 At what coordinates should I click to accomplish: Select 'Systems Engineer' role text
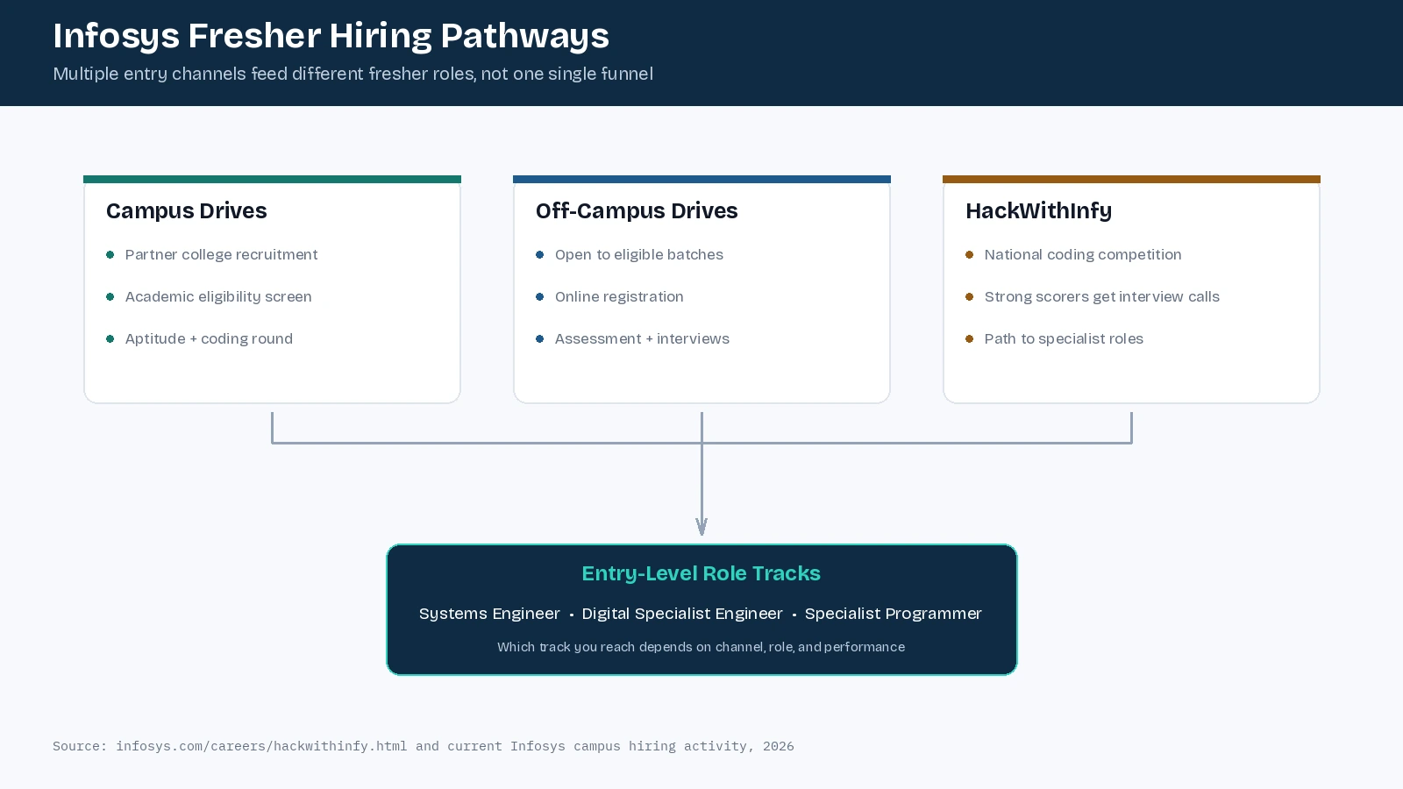489,614
